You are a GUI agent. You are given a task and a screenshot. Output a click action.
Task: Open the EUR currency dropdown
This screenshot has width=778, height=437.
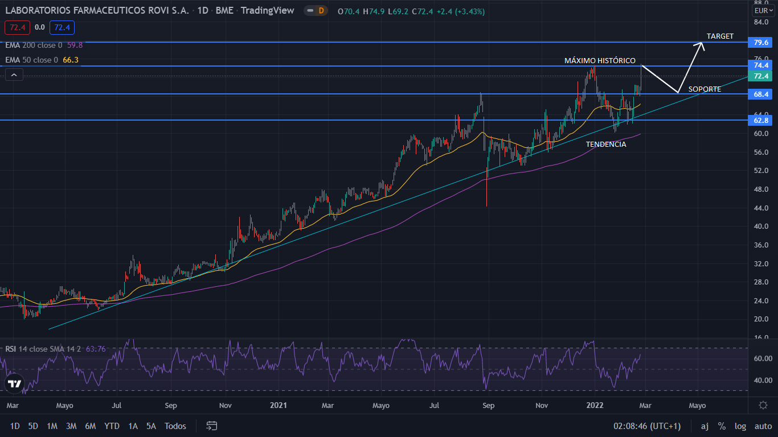click(x=762, y=11)
